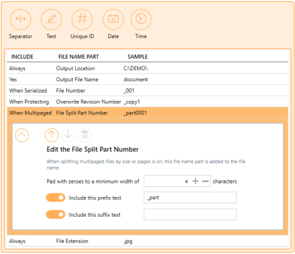Click the FILE NAME PART column header
This screenshot has width=295, height=254.
click(79, 57)
